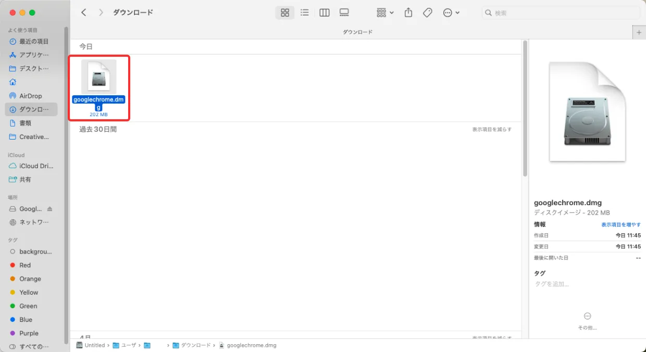Viewport: 646px width, 352px height.
Task: Click the Share icon in the toolbar
Action: (x=408, y=12)
